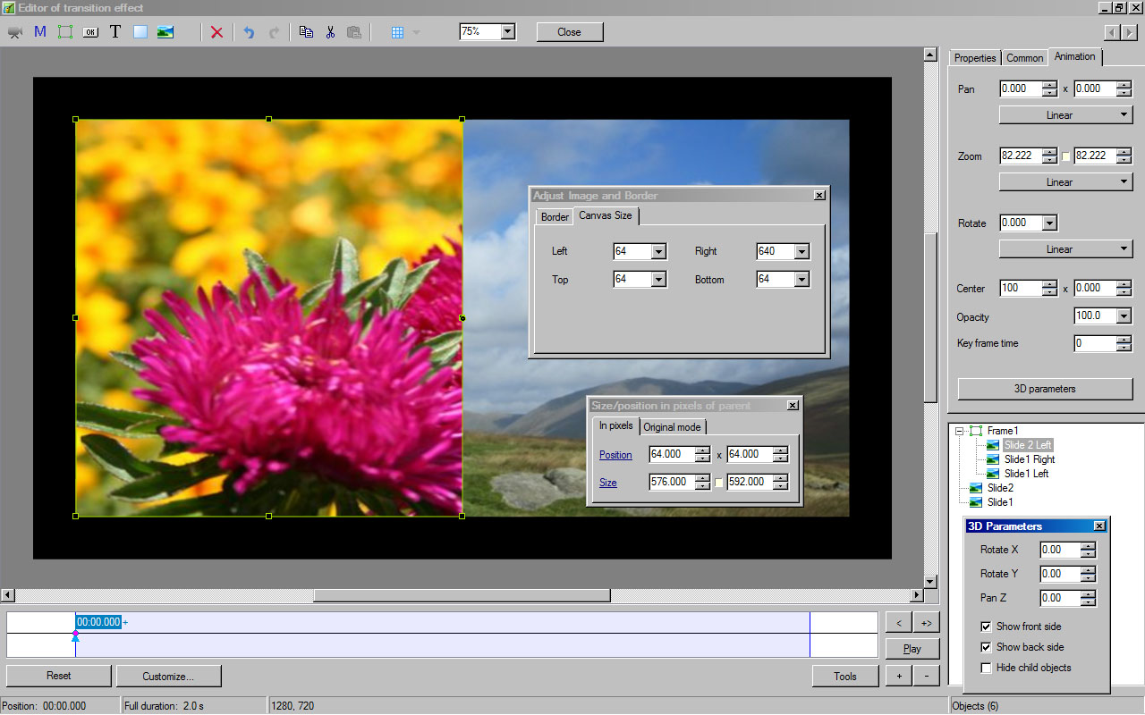Click the Add Image toolbar icon
This screenshot has height=715, width=1145.
pyautogui.click(x=165, y=32)
